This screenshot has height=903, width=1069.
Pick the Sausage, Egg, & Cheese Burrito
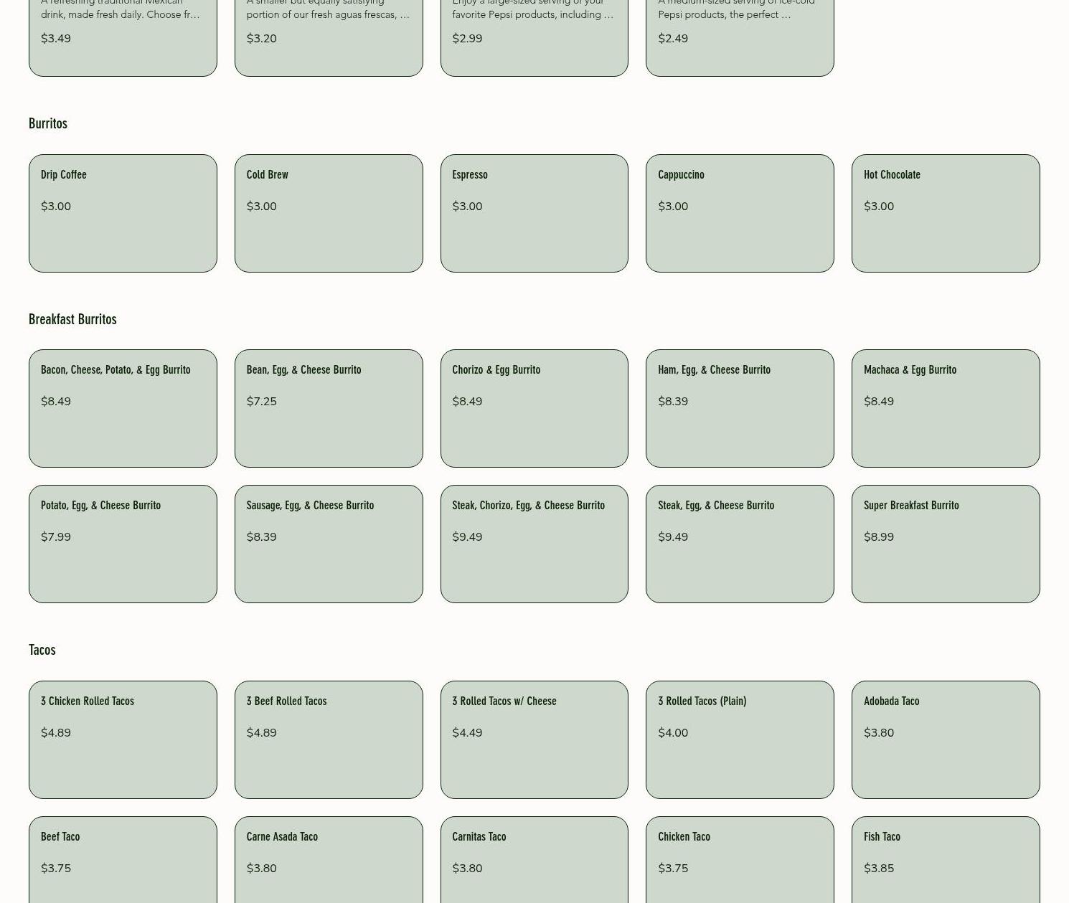[329, 544]
